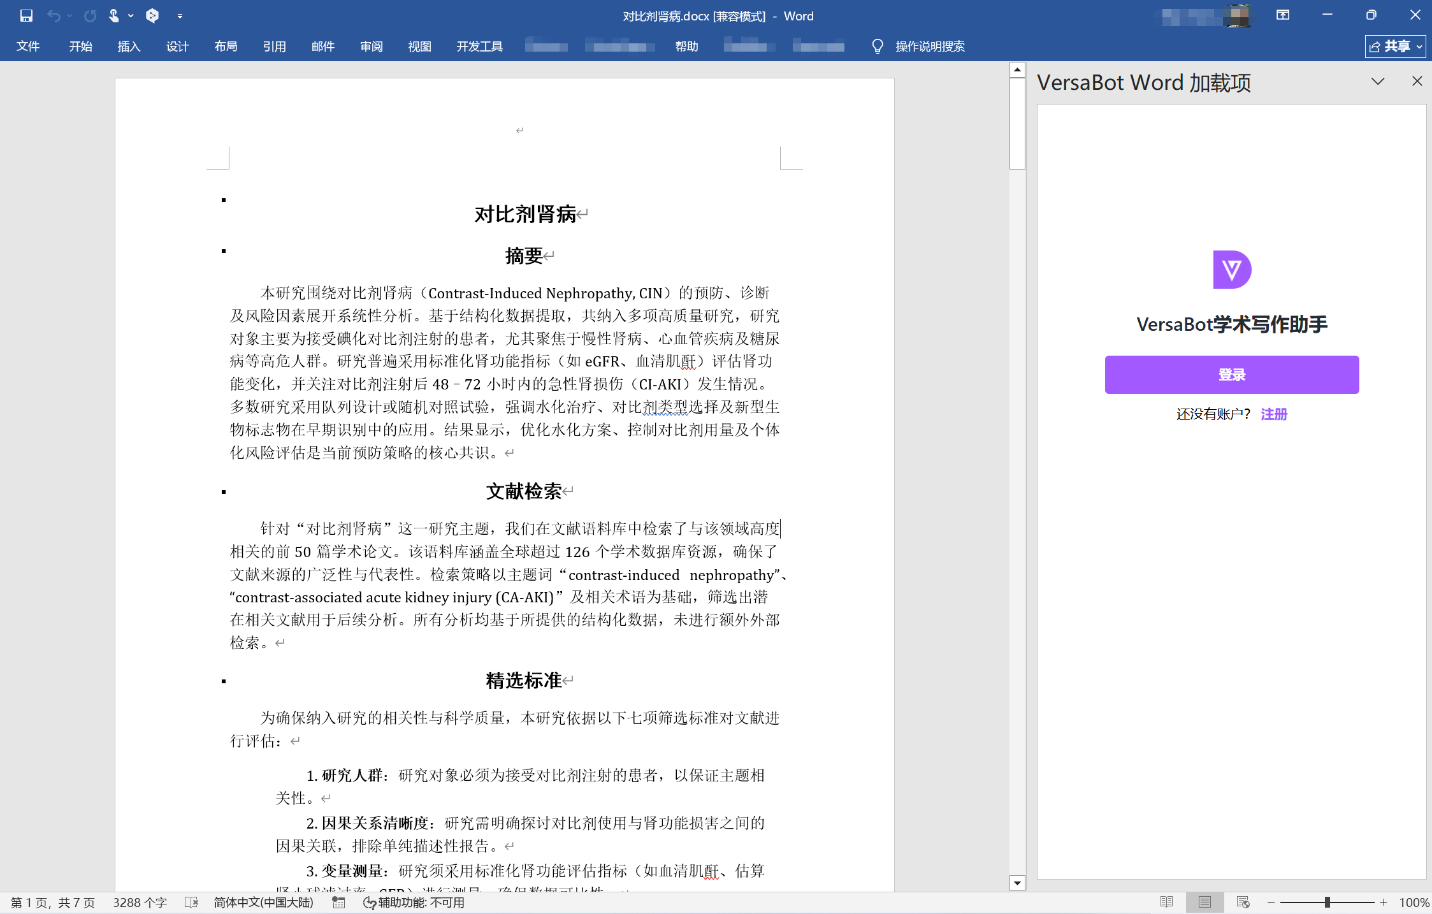Open the 开发工具 ribbon tab

(x=479, y=46)
